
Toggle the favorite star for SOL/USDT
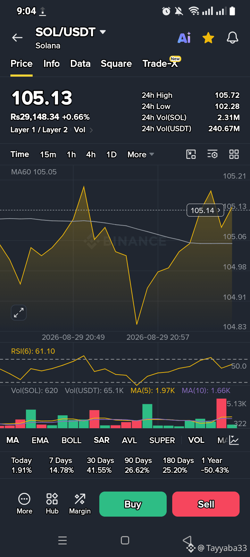coord(208,38)
